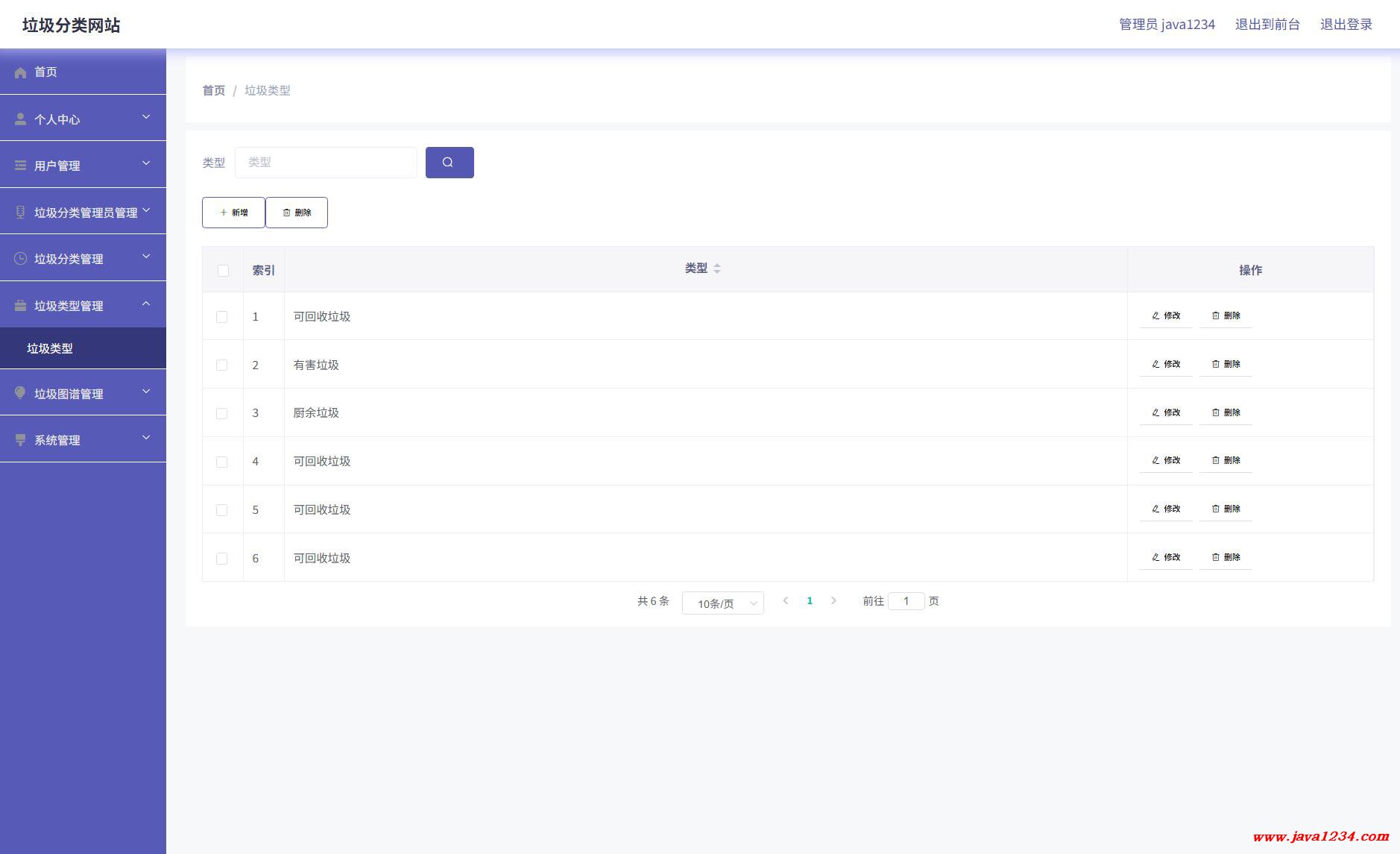Click the lightbulb icon beside 垃圾图谱管理

point(20,393)
